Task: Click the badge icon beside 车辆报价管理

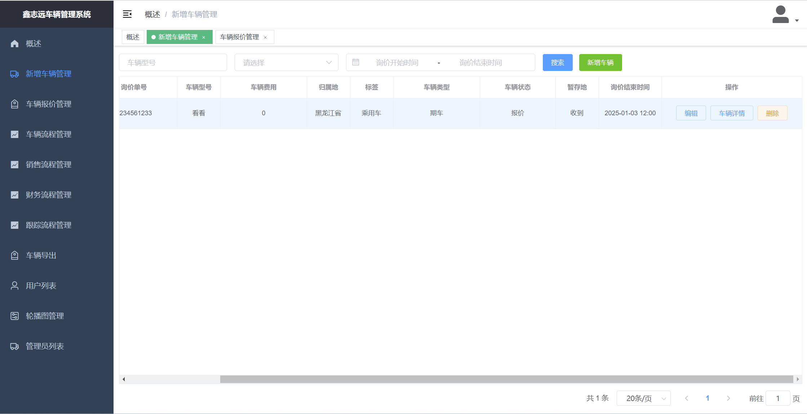Action: pyautogui.click(x=14, y=104)
